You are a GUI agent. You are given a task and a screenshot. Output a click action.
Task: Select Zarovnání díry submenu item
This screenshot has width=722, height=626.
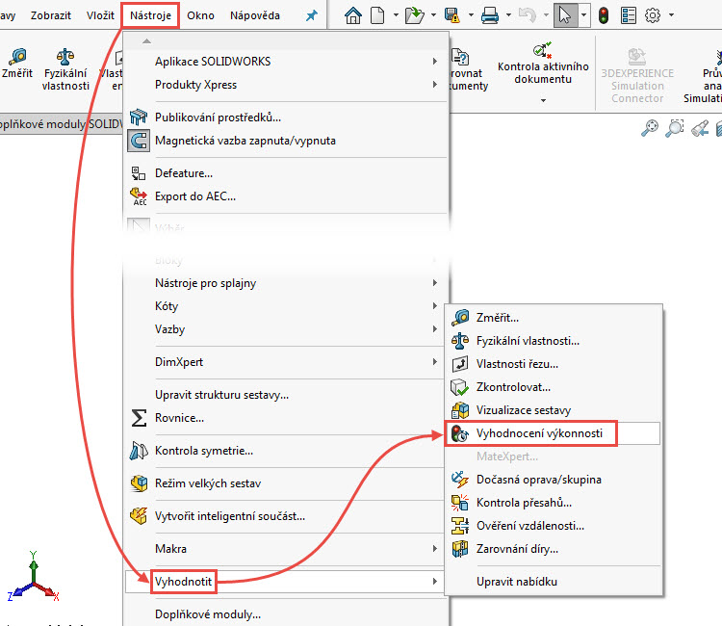coord(554,549)
